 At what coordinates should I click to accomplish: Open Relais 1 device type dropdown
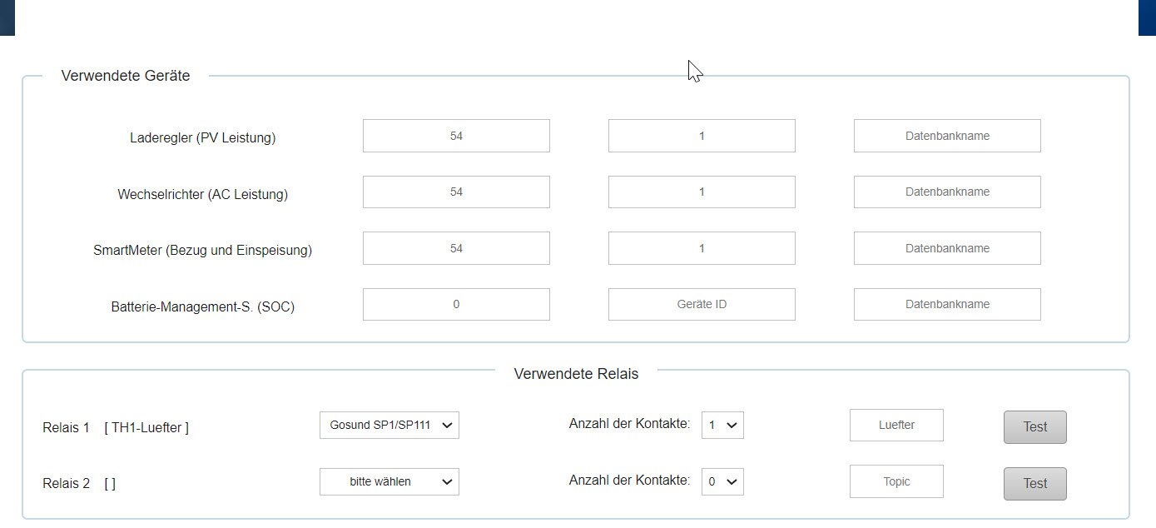[389, 425]
